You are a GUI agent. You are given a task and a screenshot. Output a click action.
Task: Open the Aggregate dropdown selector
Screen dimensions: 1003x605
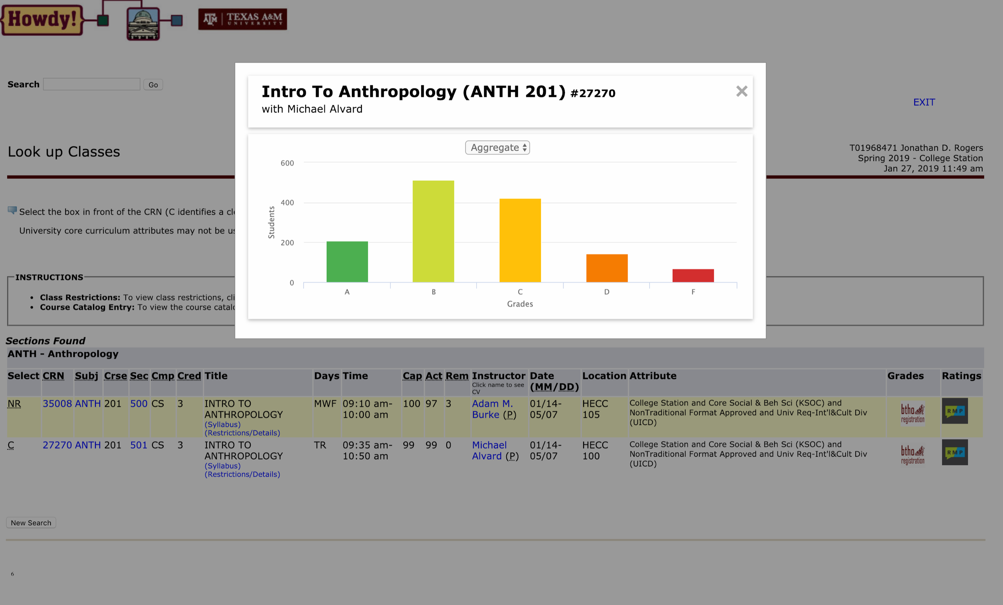point(497,148)
